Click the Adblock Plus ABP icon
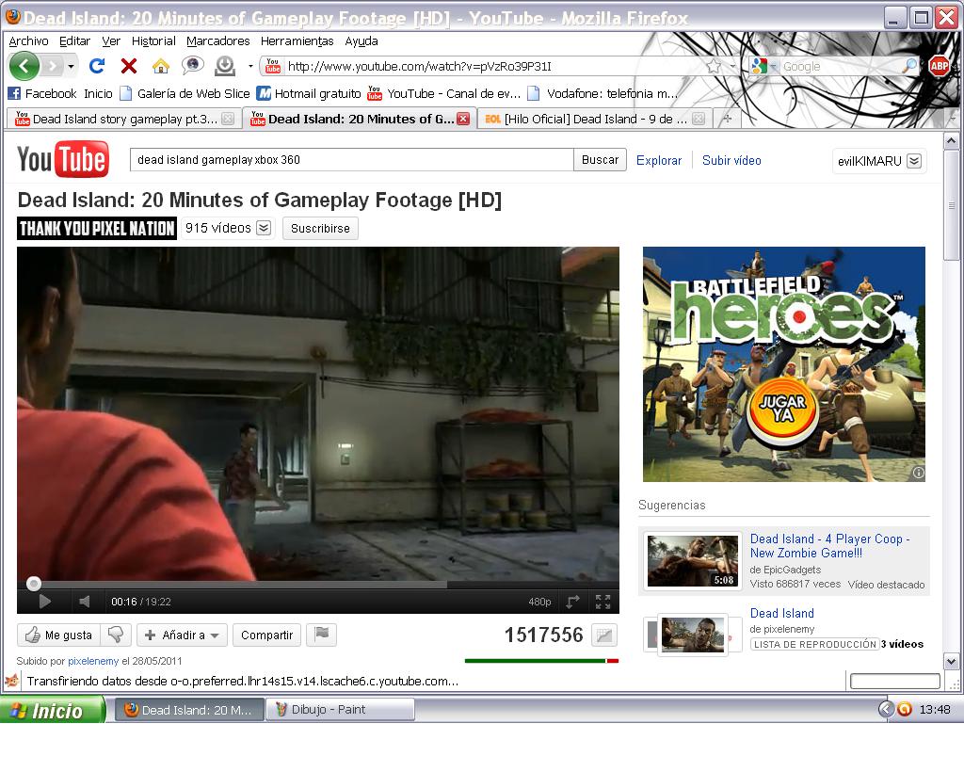964x772 pixels. click(x=939, y=66)
